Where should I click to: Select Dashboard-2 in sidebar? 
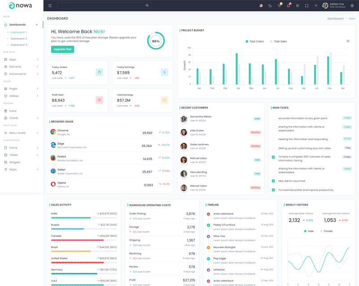click(x=19, y=39)
